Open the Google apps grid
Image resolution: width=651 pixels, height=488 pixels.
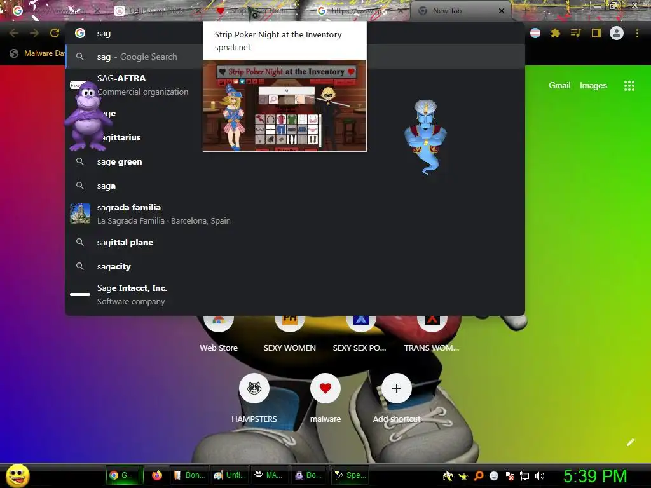click(x=629, y=86)
